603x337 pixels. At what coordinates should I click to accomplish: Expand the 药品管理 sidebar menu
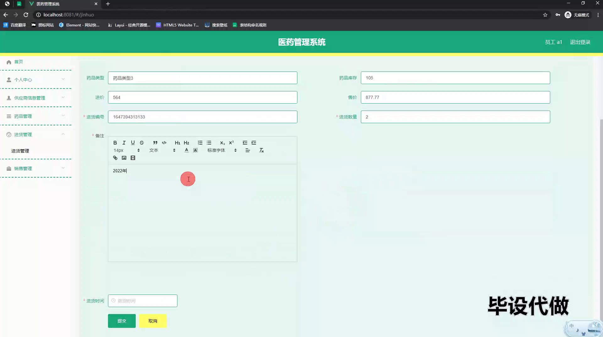point(35,116)
